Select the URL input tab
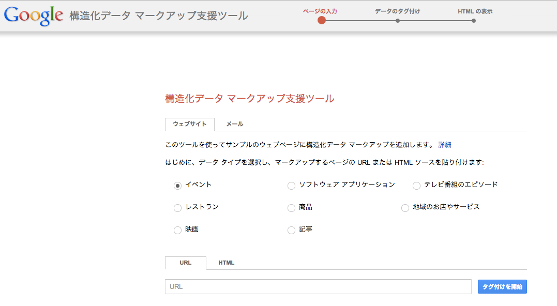Image resolution: width=557 pixels, height=306 pixels. 186,263
